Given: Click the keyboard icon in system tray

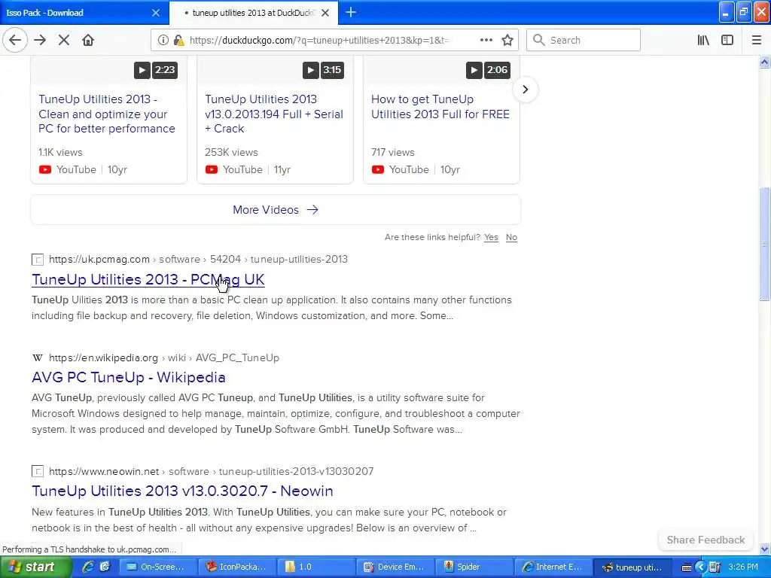Looking at the screenshot, I should point(687,567).
